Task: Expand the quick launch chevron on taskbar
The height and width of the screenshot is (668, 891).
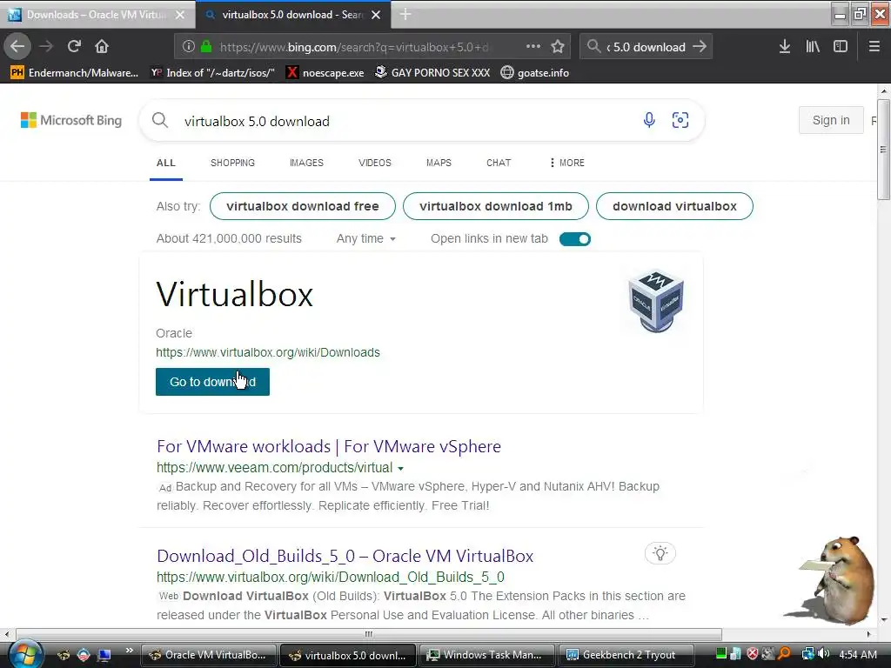Action: click(130, 651)
